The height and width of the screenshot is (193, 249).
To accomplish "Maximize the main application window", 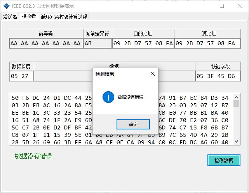I will tap(222, 6).
